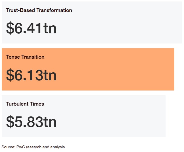Click the dollar sign in $6.41tn
The width and height of the screenshot is (184, 152).
(x=10, y=28)
